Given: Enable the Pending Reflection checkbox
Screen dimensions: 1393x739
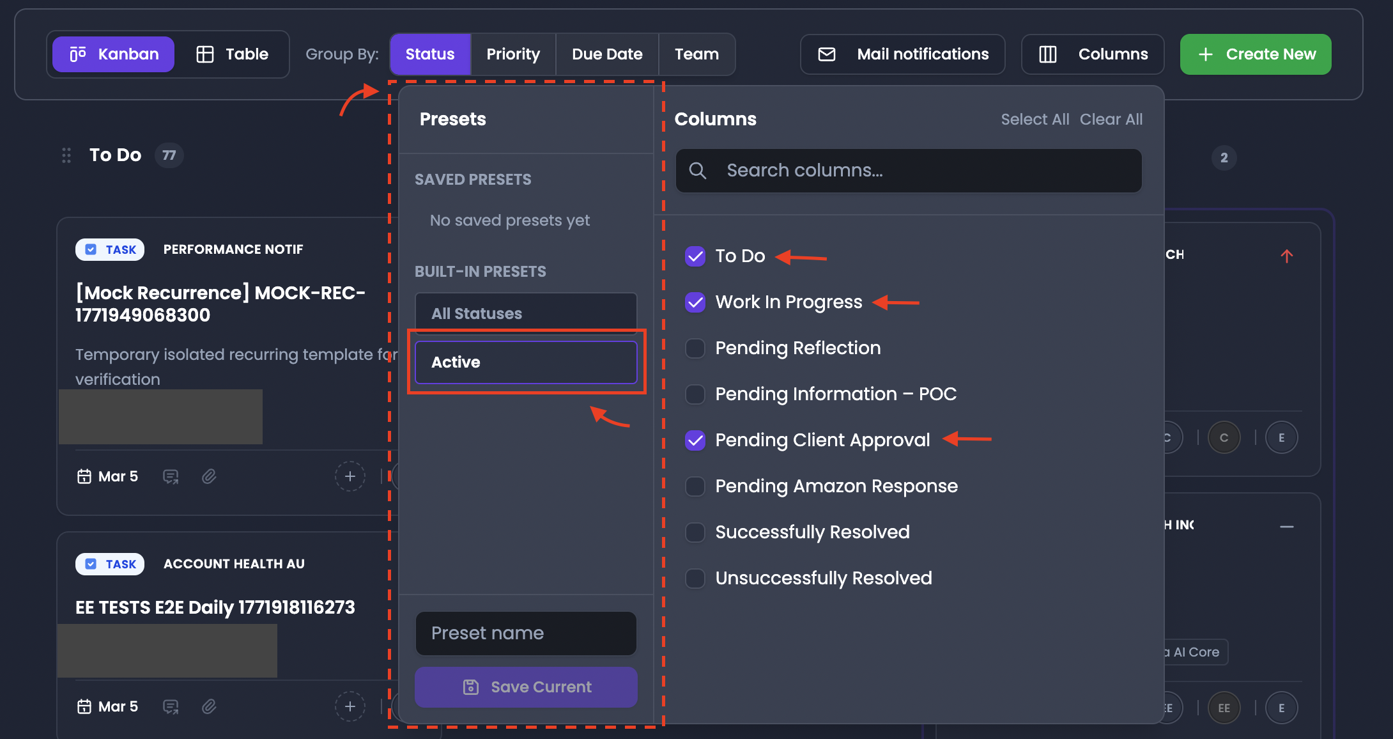Looking at the screenshot, I should 695,348.
